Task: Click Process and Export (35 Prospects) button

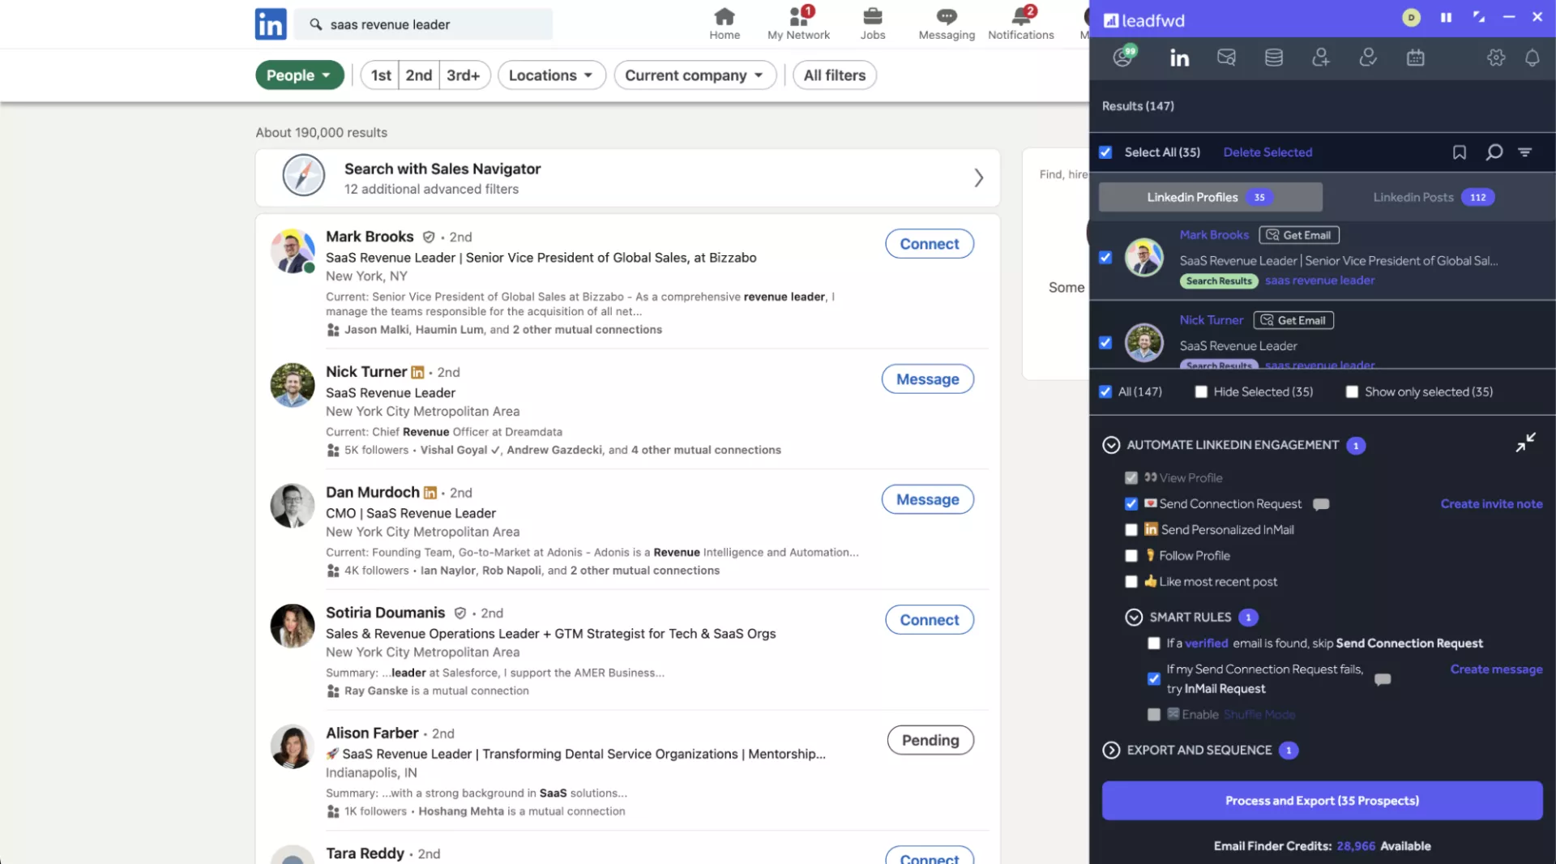Action: [1321, 801]
